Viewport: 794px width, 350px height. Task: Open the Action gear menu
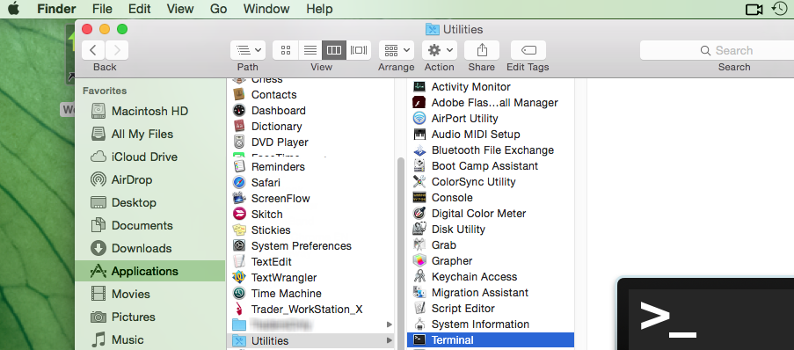[440, 50]
